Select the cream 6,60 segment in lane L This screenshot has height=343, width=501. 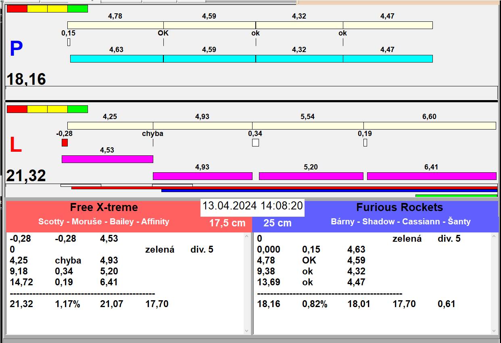430,126
